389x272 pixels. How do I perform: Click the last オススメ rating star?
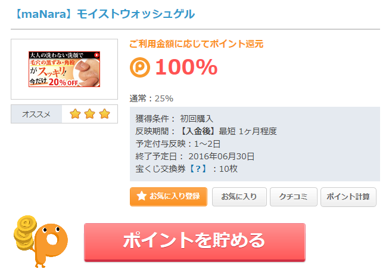pos(104,114)
